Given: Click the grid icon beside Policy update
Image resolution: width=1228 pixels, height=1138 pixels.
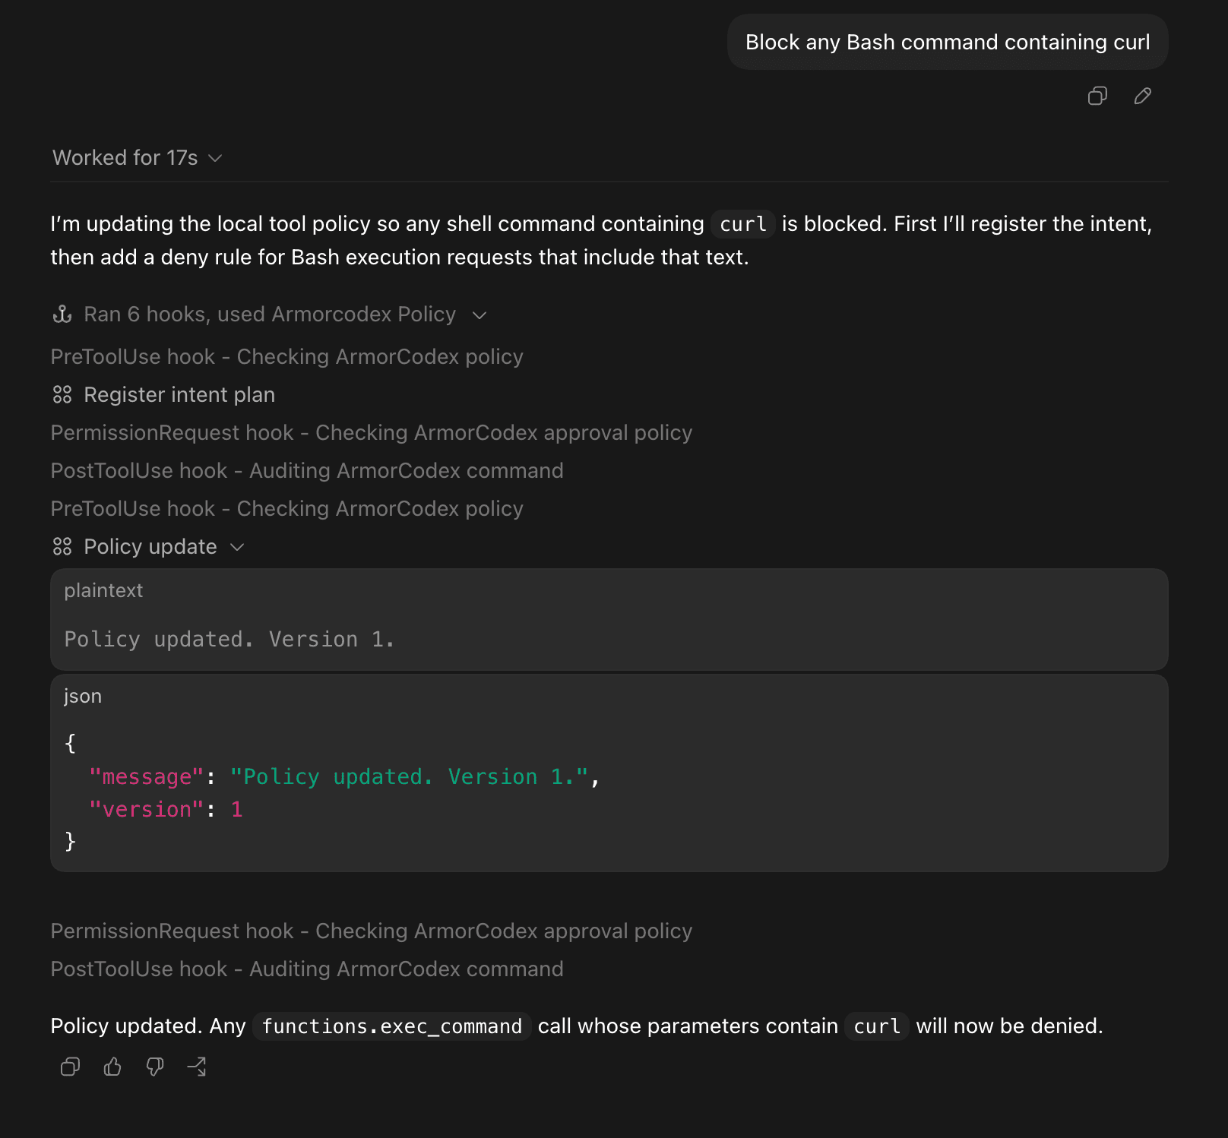Looking at the screenshot, I should 62,546.
